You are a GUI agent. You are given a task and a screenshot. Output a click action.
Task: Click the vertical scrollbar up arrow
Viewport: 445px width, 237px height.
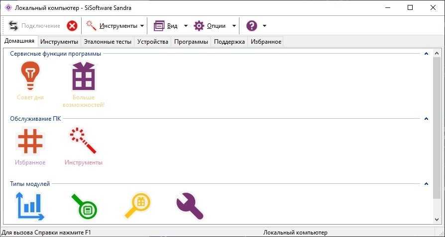pos(437,53)
